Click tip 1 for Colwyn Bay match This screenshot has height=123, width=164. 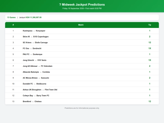[x=150, y=95]
